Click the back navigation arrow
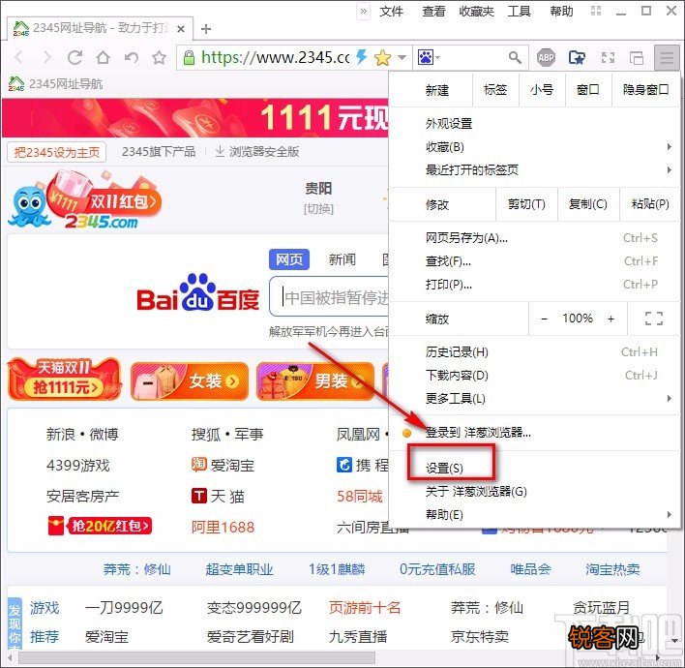Image resolution: width=685 pixels, height=668 pixels. click(18, 57)
